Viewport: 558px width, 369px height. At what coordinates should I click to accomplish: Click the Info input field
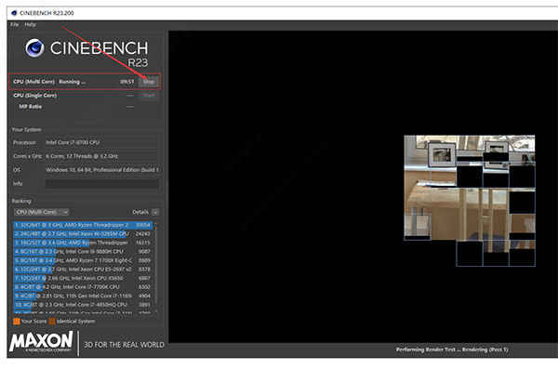tap(101, 183)
